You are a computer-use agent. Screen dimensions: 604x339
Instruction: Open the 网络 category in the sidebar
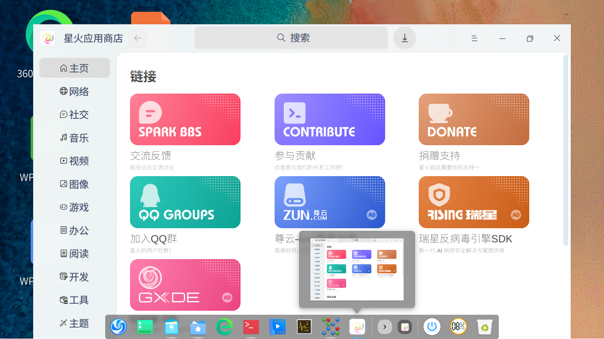74,91
